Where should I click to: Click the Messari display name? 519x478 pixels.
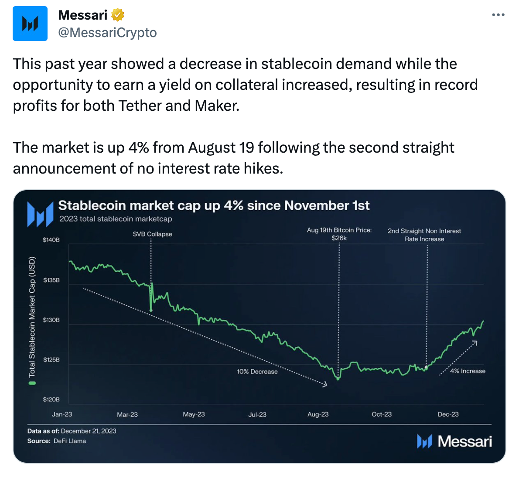click(83, 15)
